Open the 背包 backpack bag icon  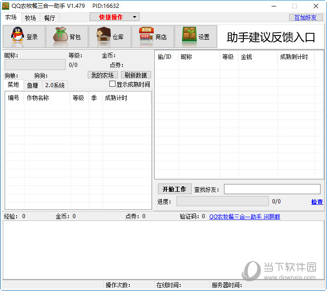tap(67, 36)
